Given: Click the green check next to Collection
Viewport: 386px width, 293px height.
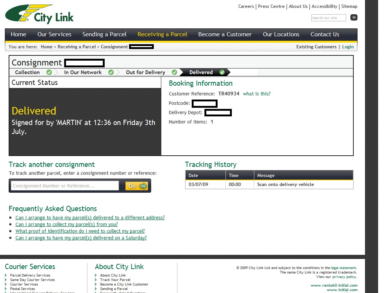Looking at the screenshot, I should [x=49, y=72].
